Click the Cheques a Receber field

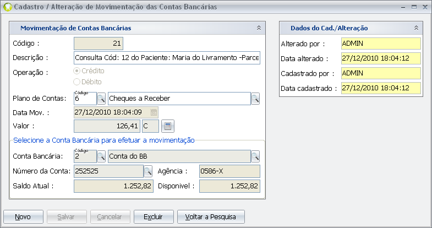point(179,99)
